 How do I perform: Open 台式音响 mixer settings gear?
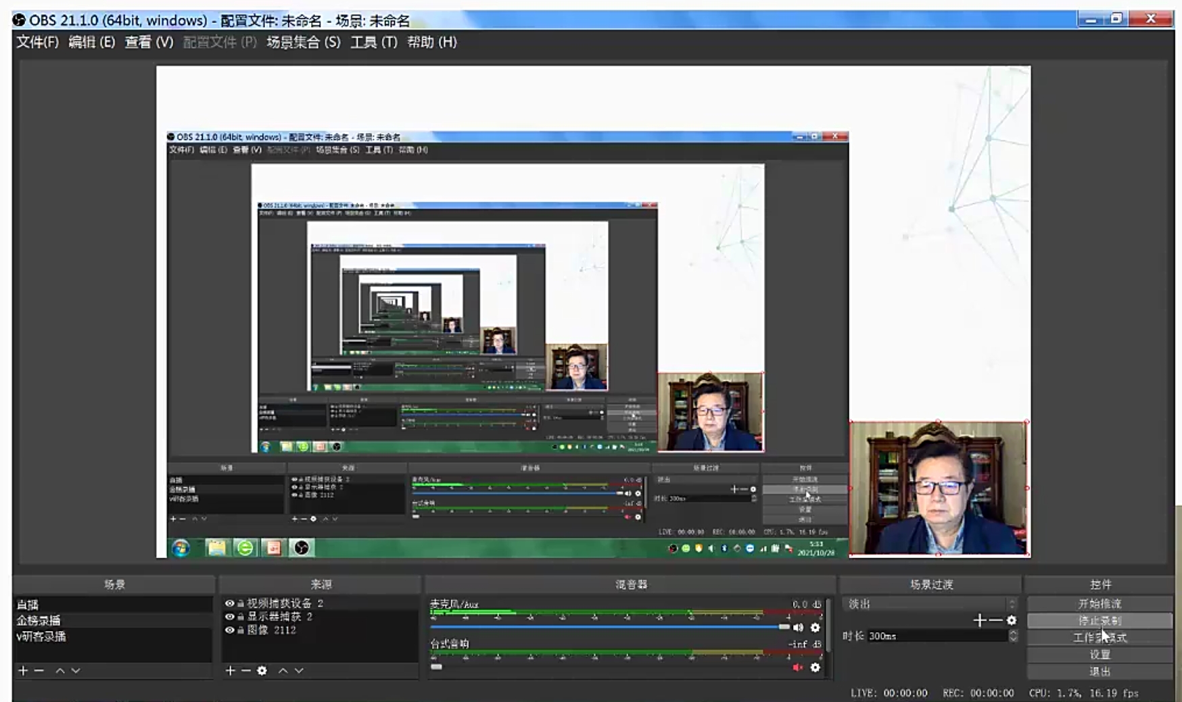[x=815, y=668]
